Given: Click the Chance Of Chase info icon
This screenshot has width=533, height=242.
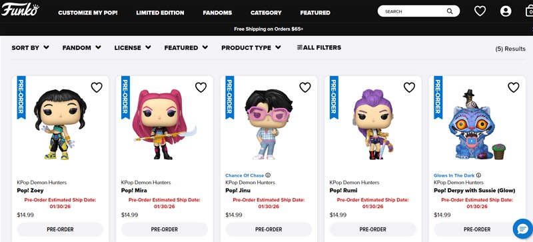Looking at the screenshot, I should pos(268,175).
